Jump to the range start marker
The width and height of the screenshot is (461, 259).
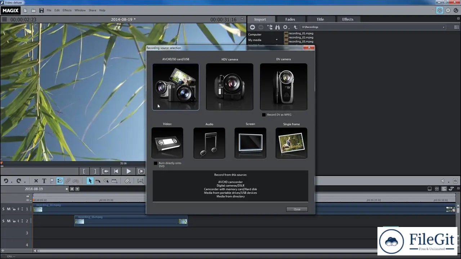coord(105,171)
